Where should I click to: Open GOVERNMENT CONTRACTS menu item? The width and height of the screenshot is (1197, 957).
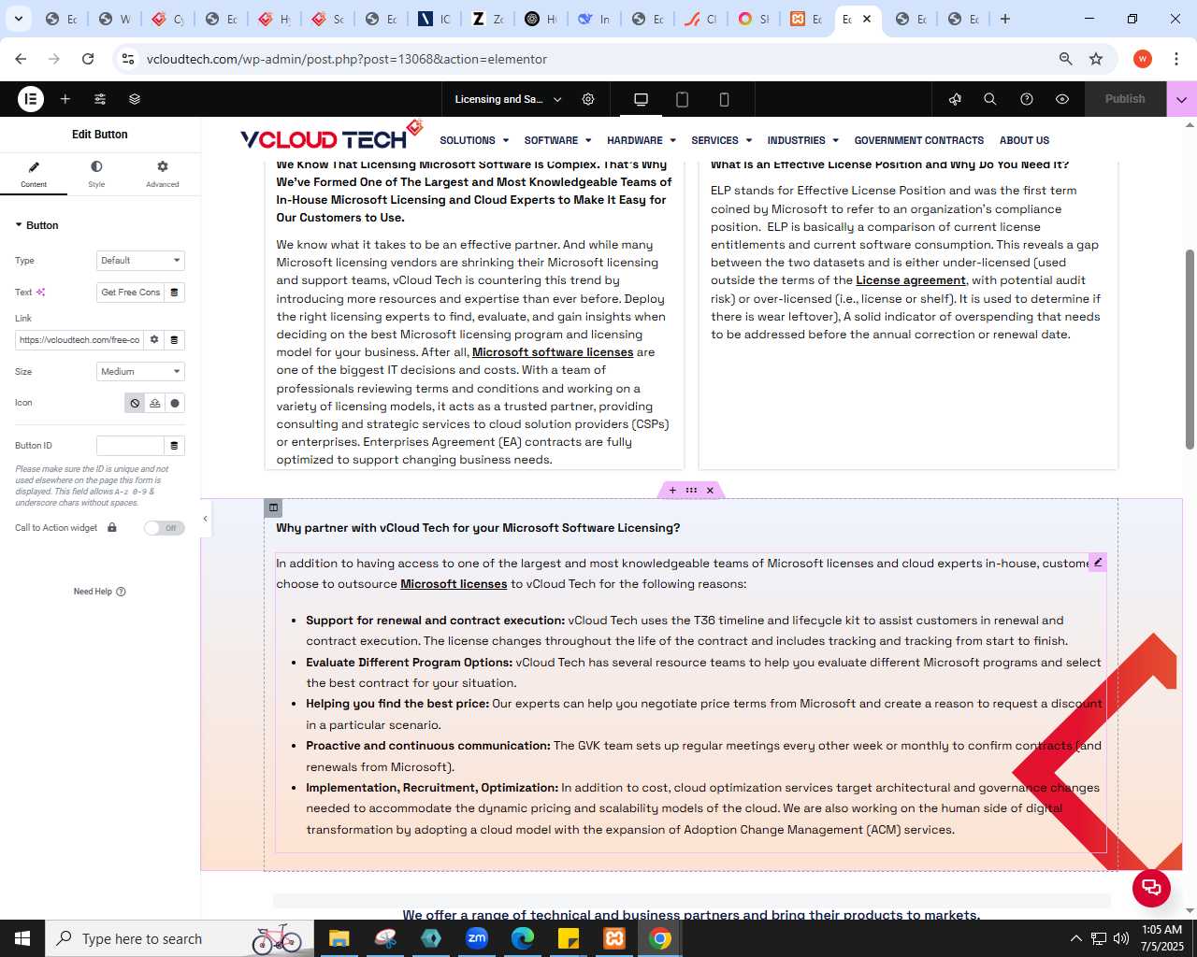pos(918,140)
